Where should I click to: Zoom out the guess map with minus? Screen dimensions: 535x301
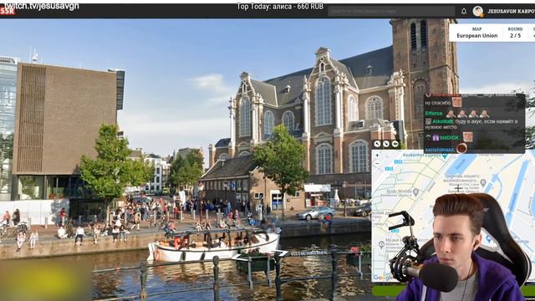[377, 164]
